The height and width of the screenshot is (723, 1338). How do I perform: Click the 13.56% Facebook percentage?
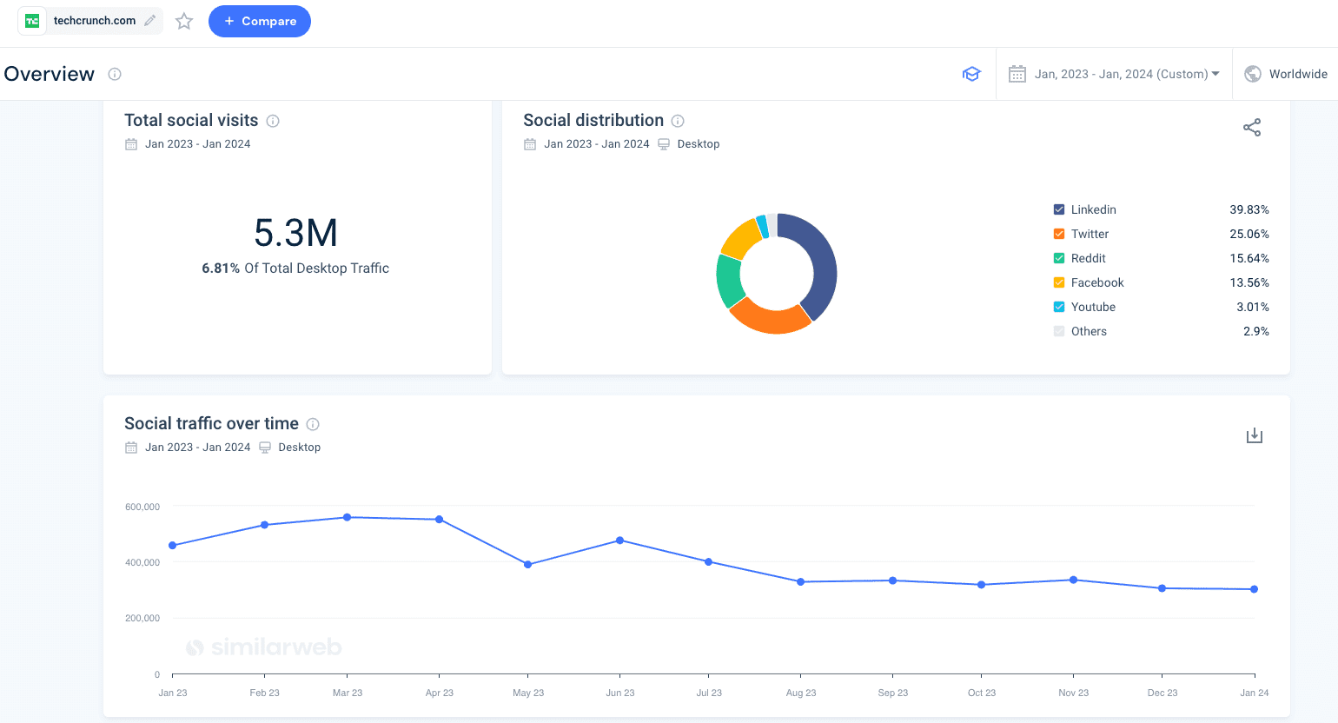(x=1249, y=282)
